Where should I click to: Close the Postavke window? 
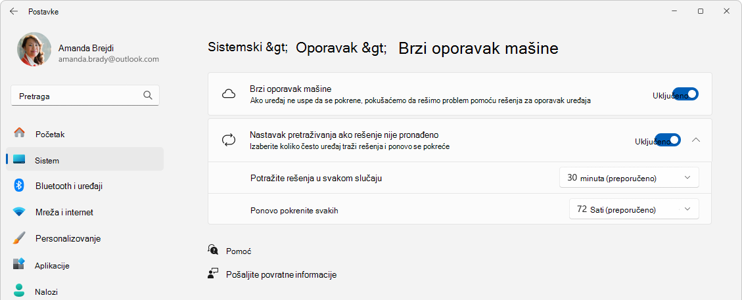726,11
